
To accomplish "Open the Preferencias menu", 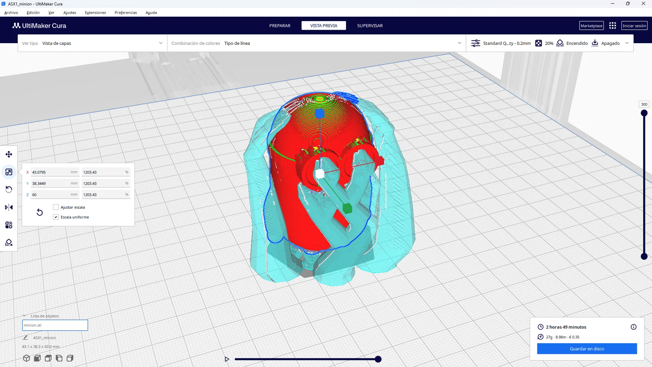I will click(x=126, y=12).
